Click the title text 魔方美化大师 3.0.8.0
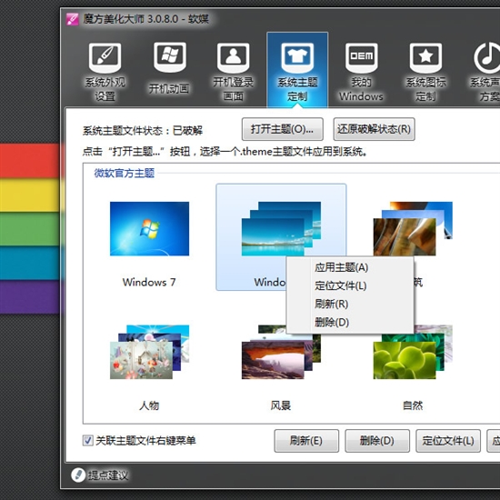 coord(131,19)
